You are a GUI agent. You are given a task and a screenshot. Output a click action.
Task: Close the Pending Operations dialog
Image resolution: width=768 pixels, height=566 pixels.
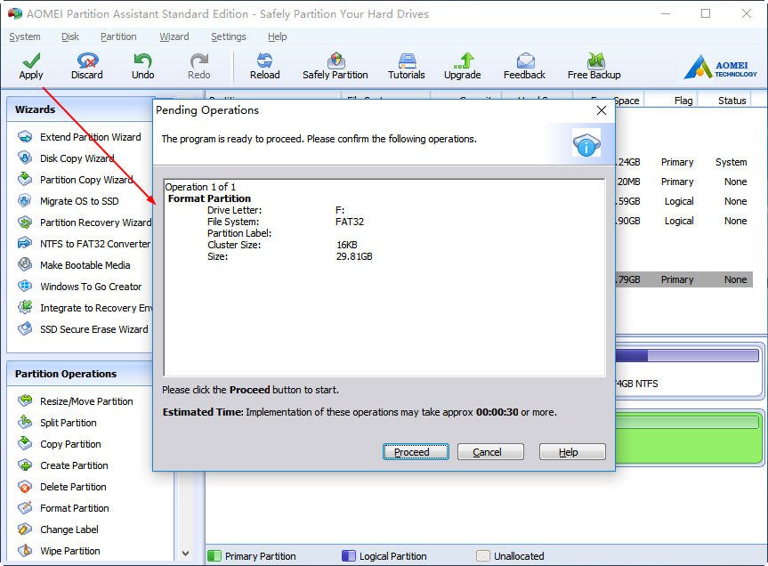coord(602,110)
